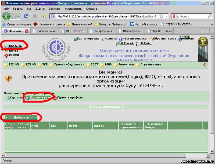Click in the URL address field
Viewport: 215px width, 164px height.
coord(106,16)
